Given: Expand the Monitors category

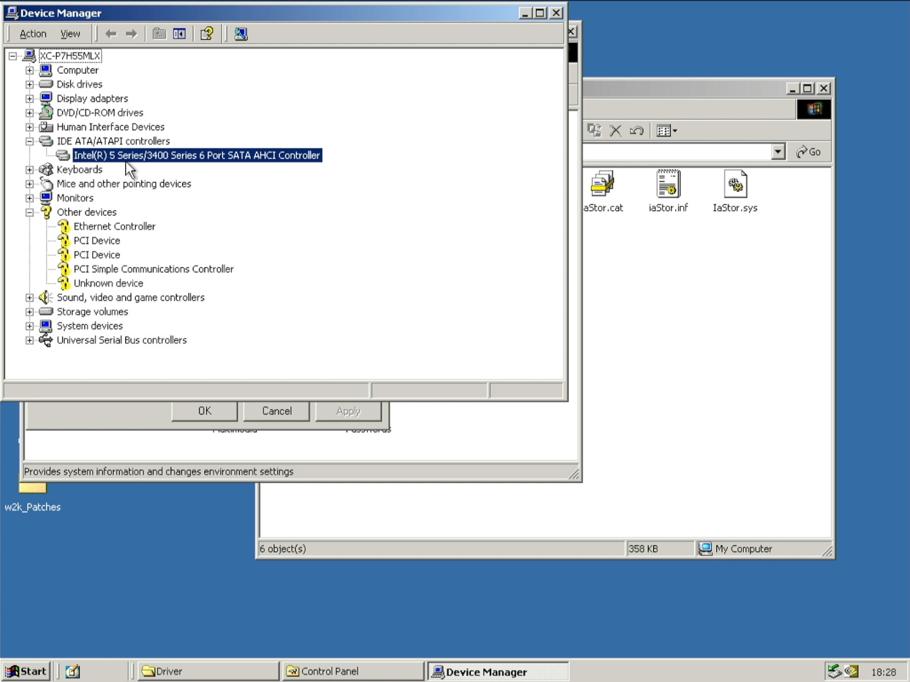Looking at the screenshot, I should point(30,198).
